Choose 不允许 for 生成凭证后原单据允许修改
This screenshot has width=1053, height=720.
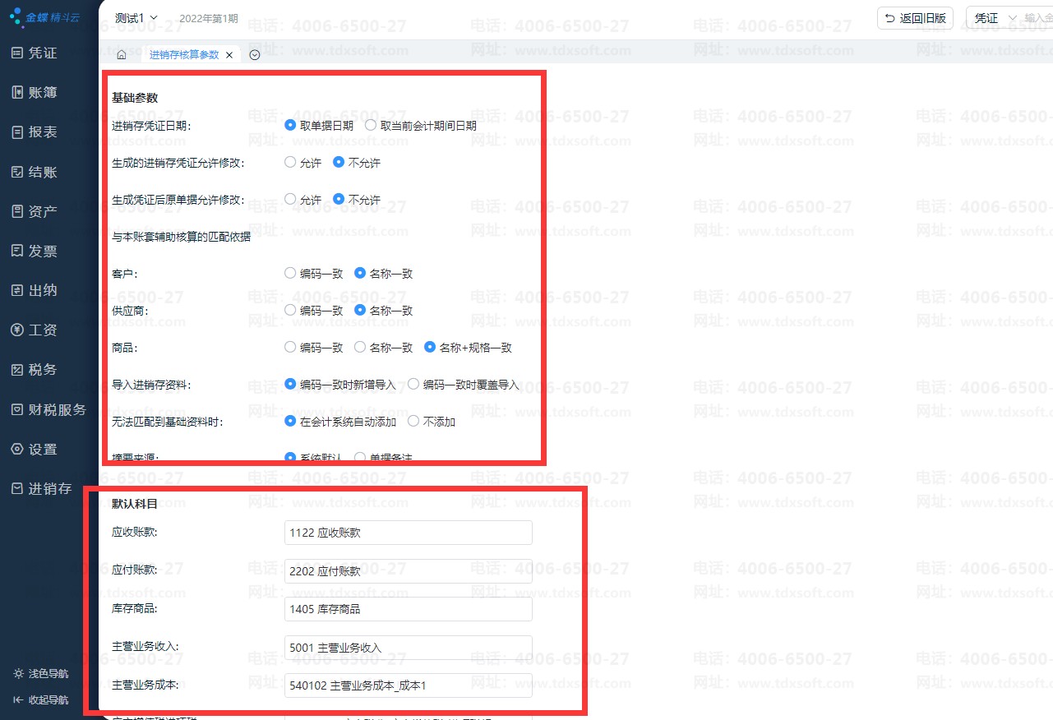click(357, 200)
